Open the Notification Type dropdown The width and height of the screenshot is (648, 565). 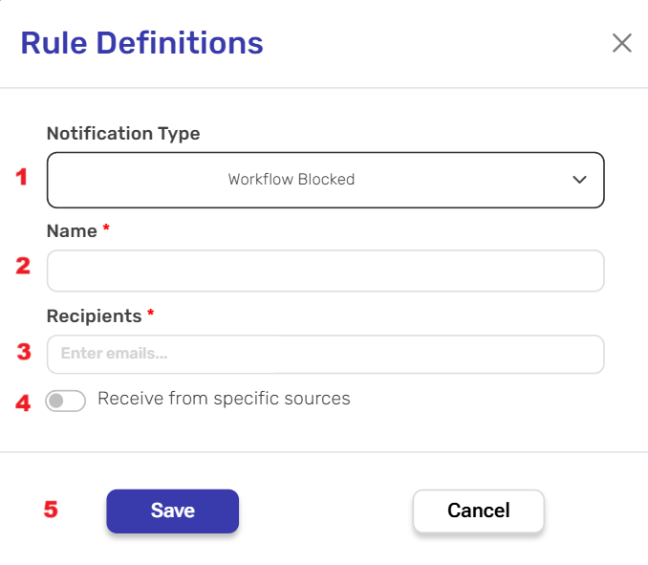point(325,180)
